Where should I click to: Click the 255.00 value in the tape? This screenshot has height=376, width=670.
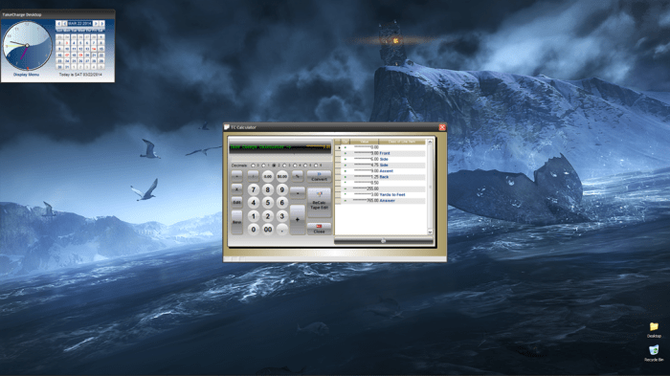pyautogui.click(x=372, y=188)
